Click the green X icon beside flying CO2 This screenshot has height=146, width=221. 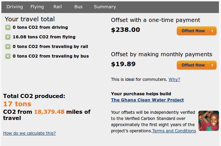[8, 37]
